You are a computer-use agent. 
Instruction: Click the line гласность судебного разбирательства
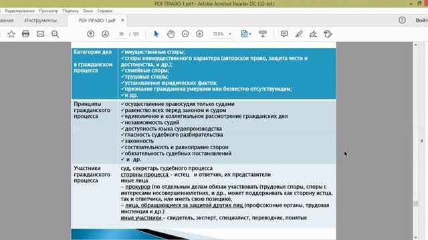coord(172,135)
